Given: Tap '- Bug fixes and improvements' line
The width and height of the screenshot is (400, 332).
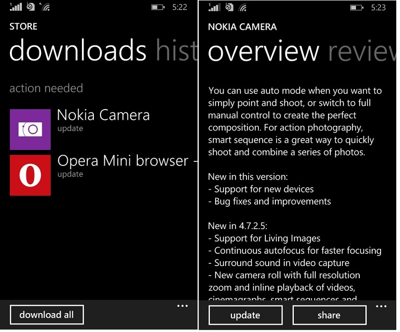Looking at the screenshot, I should tap(269, 202).
